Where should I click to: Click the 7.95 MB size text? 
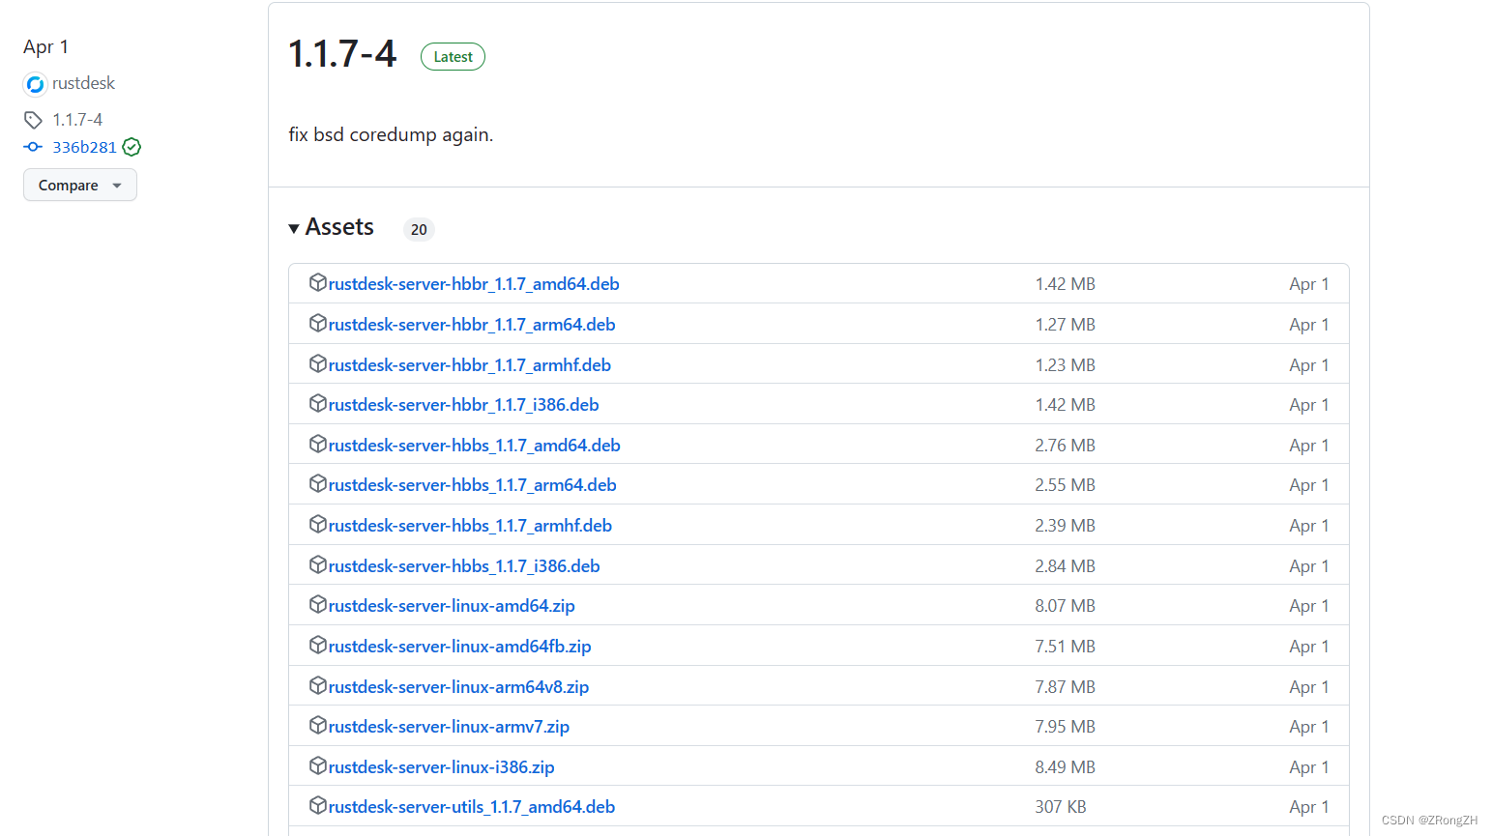click(1065, 727)
